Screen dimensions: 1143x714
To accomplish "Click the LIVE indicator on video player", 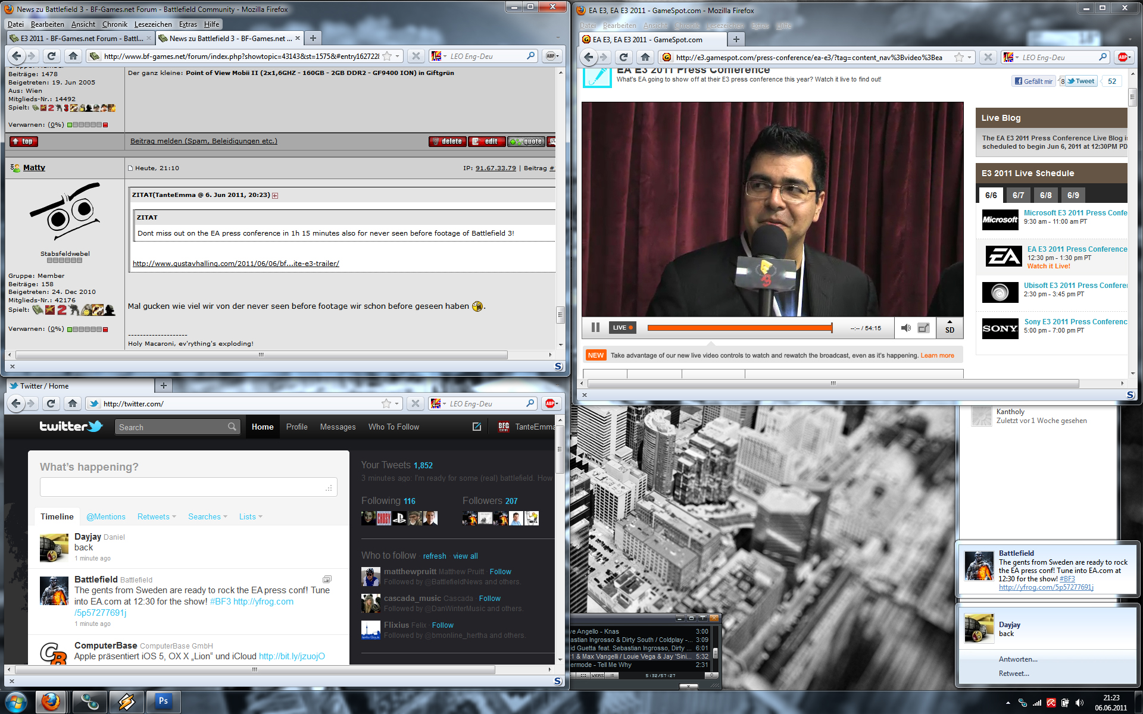I will point(623,327).
